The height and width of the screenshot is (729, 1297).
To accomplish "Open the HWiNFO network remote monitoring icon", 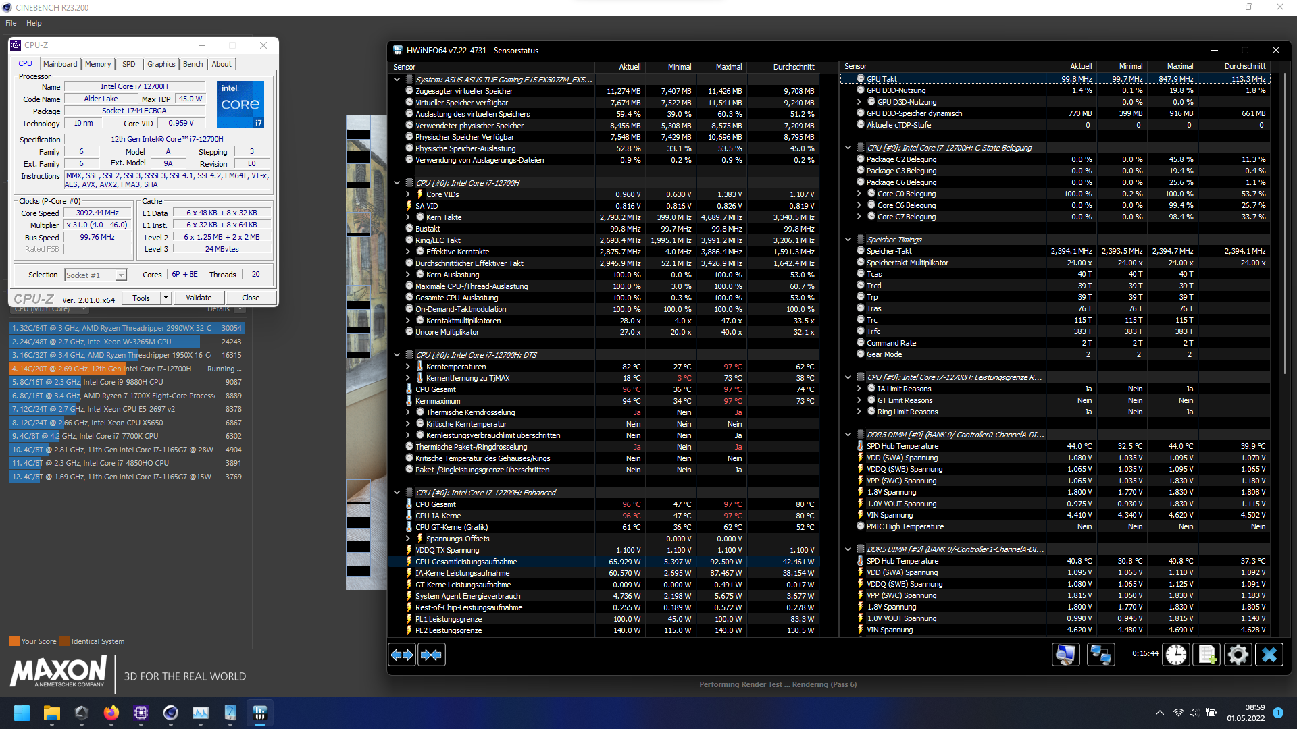I will click(1100, 655).
